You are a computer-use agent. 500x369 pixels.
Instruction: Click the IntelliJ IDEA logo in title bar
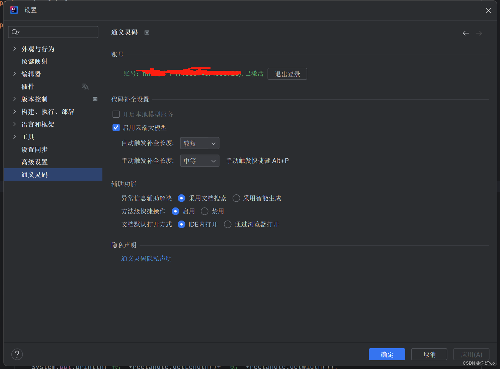click(14, 10)
